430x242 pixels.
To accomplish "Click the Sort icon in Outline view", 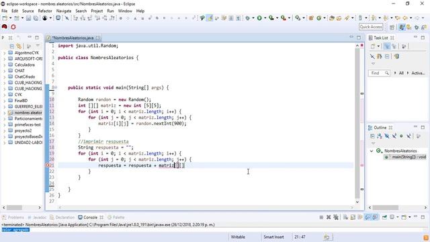I will click(x=379, y=136).
